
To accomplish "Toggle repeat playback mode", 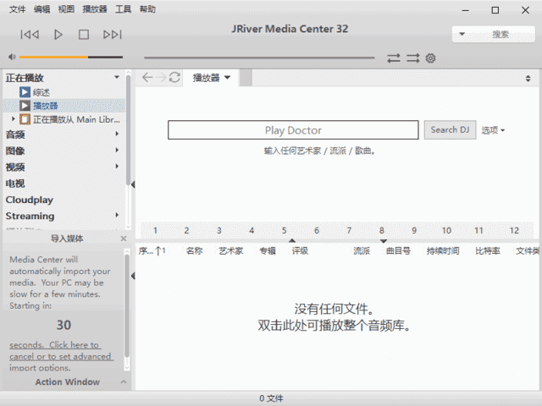I will tap(394, 58).
